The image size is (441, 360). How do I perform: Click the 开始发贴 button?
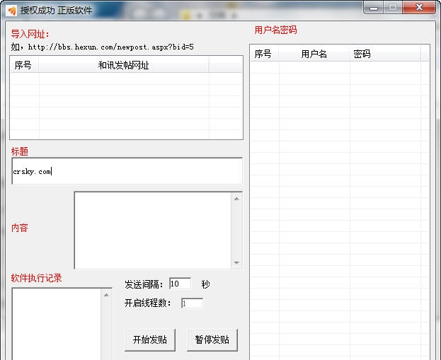[150, 339]
